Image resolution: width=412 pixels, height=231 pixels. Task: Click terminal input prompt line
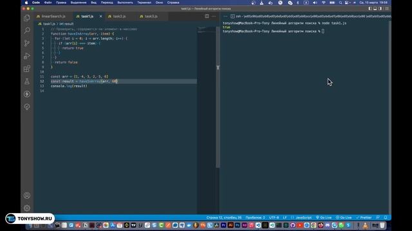[273, 31]
